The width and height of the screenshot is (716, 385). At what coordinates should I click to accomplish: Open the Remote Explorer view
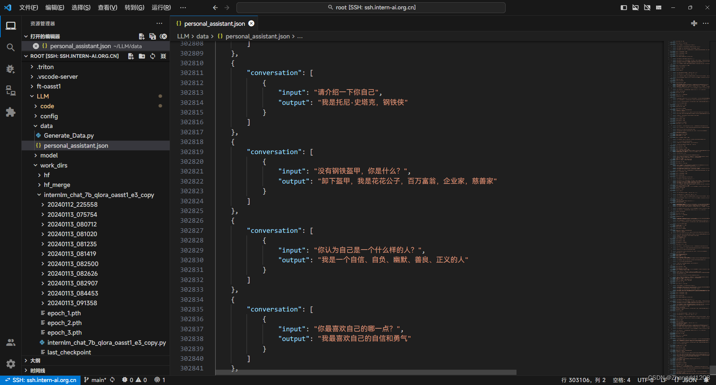(11, 91)
